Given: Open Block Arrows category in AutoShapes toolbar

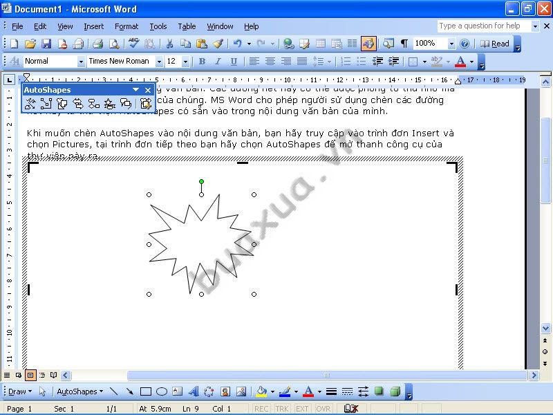Looking at the screenshot, I should [x=78, y=103].
